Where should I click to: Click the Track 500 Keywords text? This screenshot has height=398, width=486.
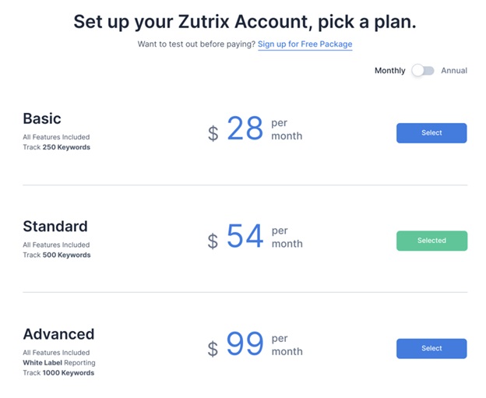point(56,255)
